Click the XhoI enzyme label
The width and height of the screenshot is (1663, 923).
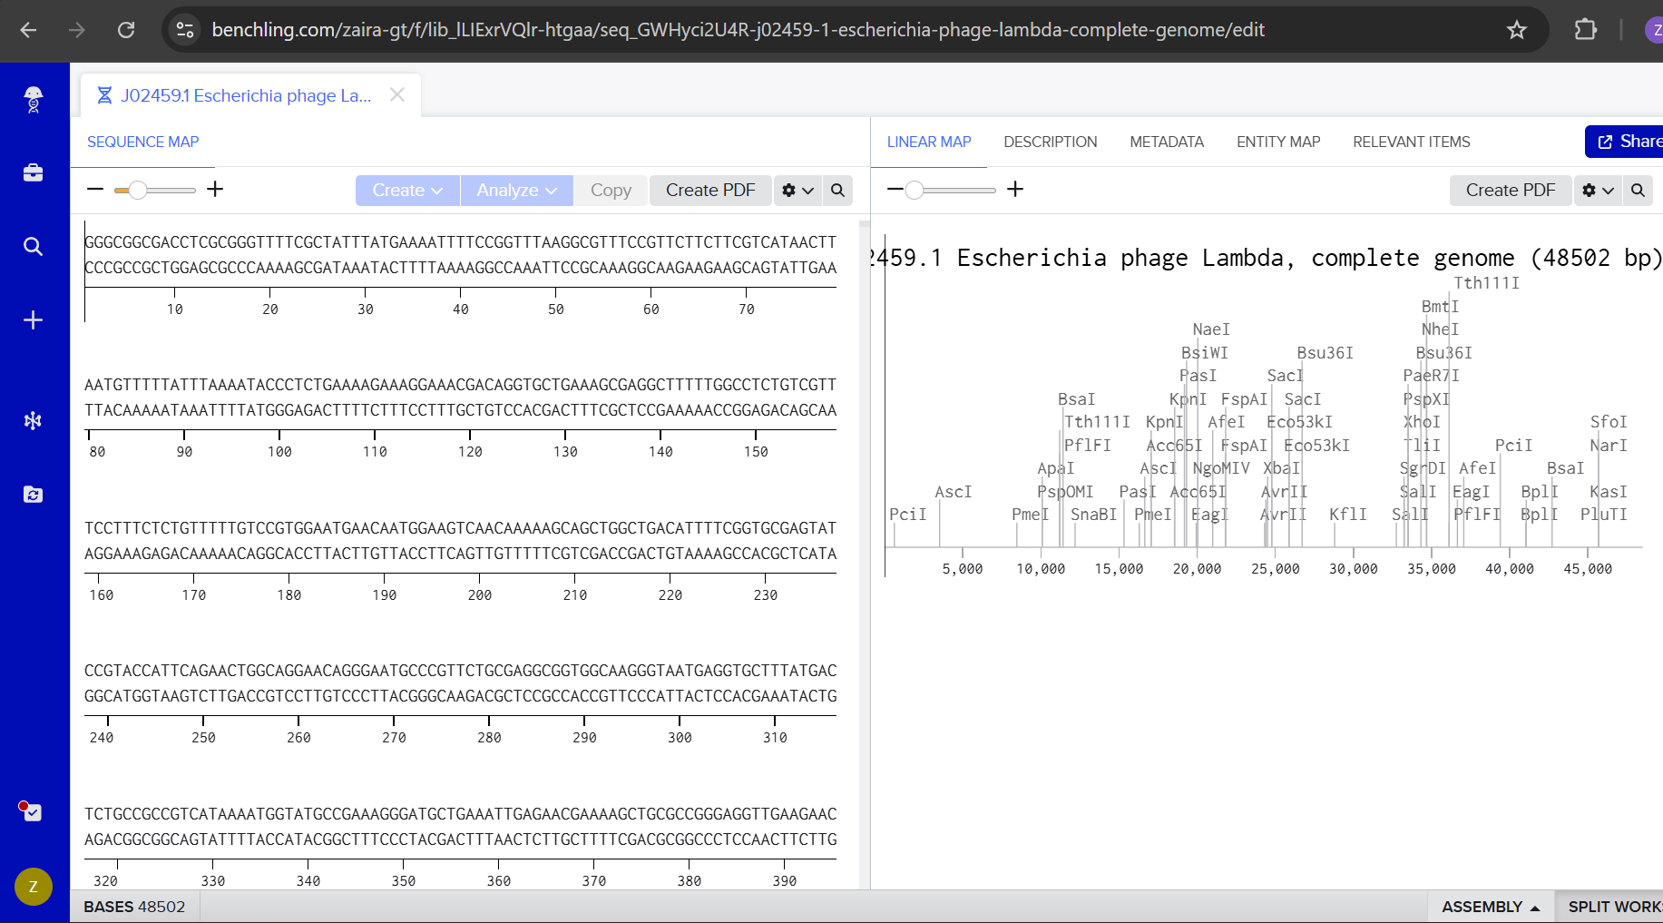click(1422, 422)
